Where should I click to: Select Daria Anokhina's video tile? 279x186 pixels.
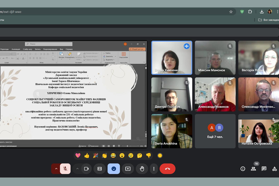click(x=172, y=131)
